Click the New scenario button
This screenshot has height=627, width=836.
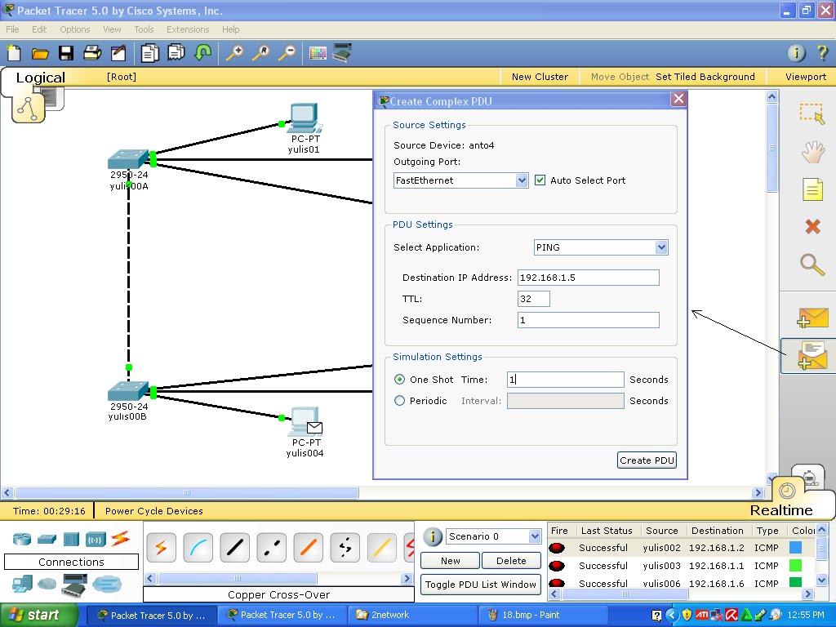point(450,561)
